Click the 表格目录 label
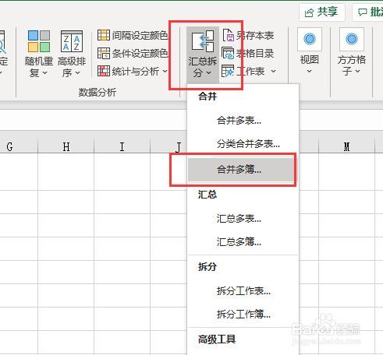This screenshot has width=383, height=355. tap(255, 53)
